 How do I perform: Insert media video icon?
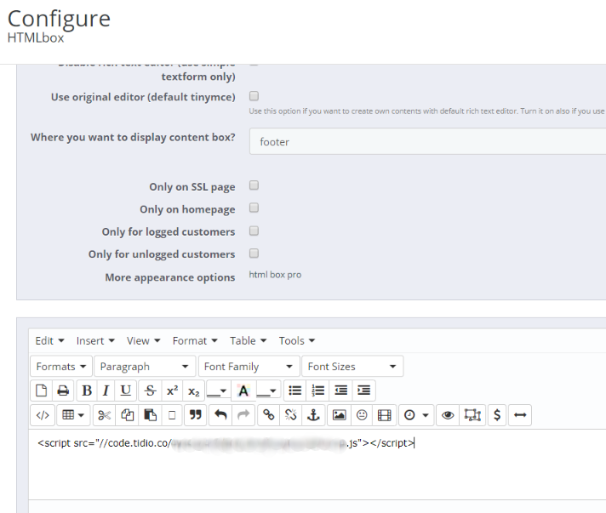[x=384, y=415]
